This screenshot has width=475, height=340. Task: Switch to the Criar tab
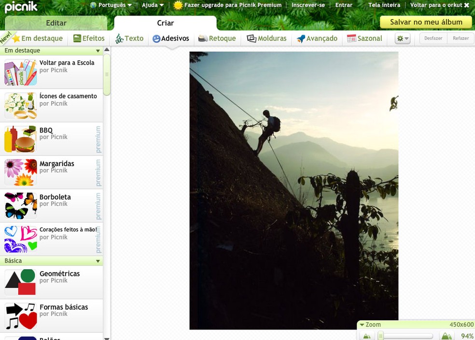coord(165,23)
